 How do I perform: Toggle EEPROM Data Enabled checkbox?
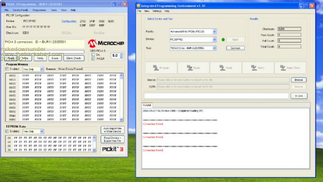point(7,131)
